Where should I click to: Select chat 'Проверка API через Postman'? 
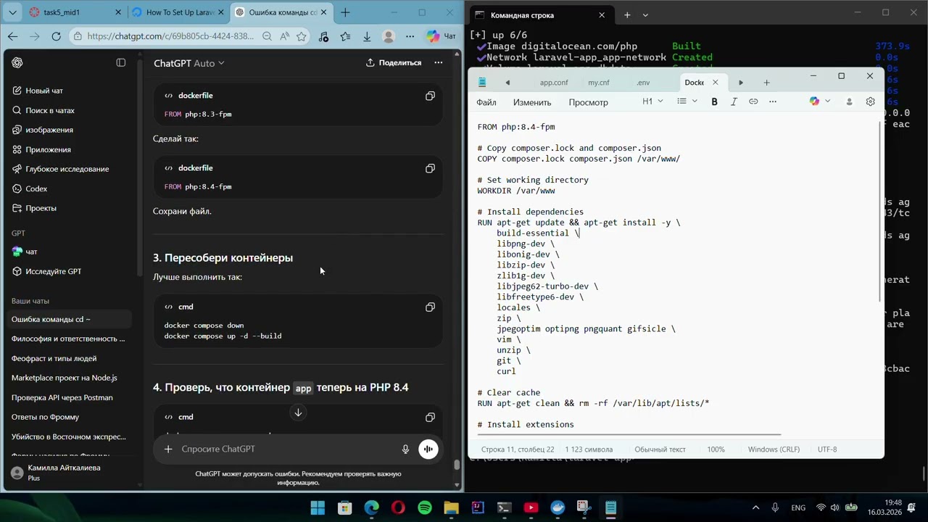62,397
